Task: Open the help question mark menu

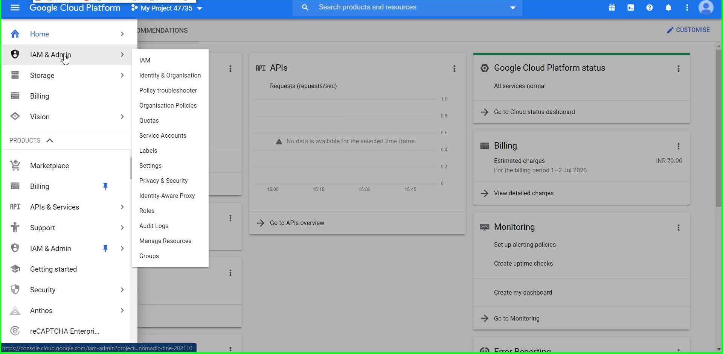Action: (650, 8)
